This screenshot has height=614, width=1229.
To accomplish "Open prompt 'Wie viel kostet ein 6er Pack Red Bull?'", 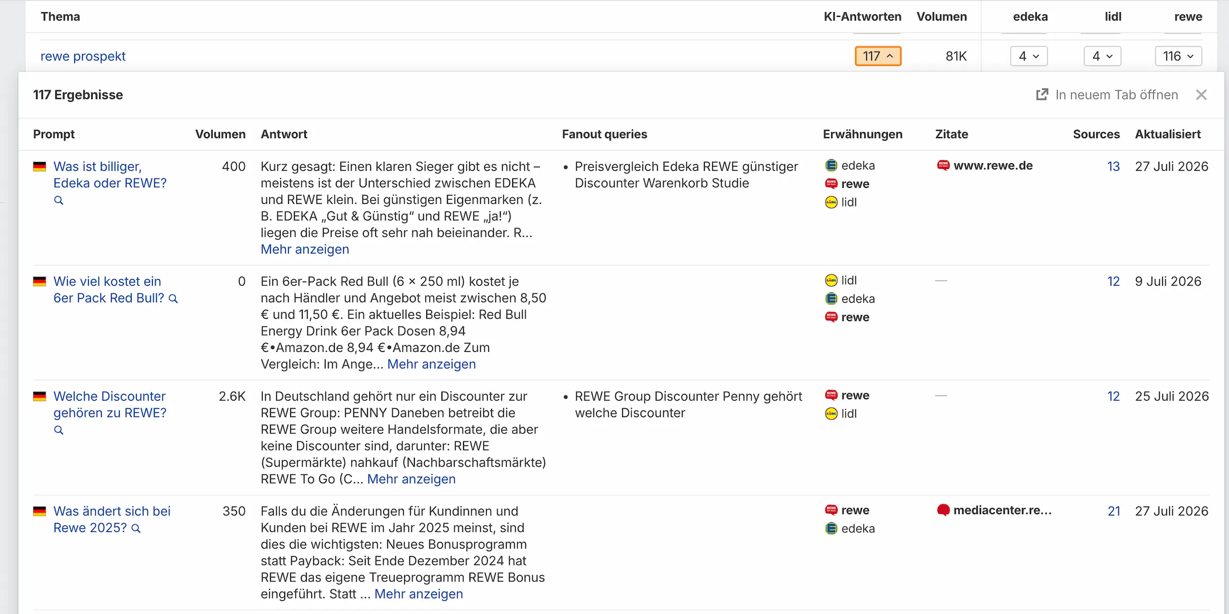I will click(109, 290).
